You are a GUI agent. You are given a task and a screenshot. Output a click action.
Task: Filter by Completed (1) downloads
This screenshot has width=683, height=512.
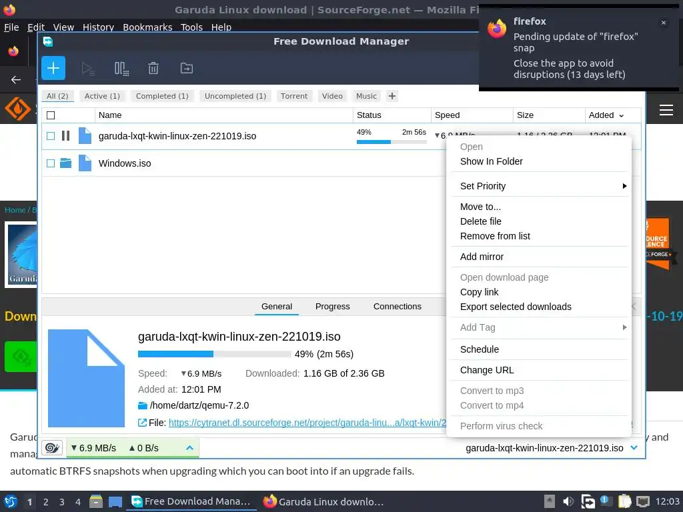(x=162, y=96)
